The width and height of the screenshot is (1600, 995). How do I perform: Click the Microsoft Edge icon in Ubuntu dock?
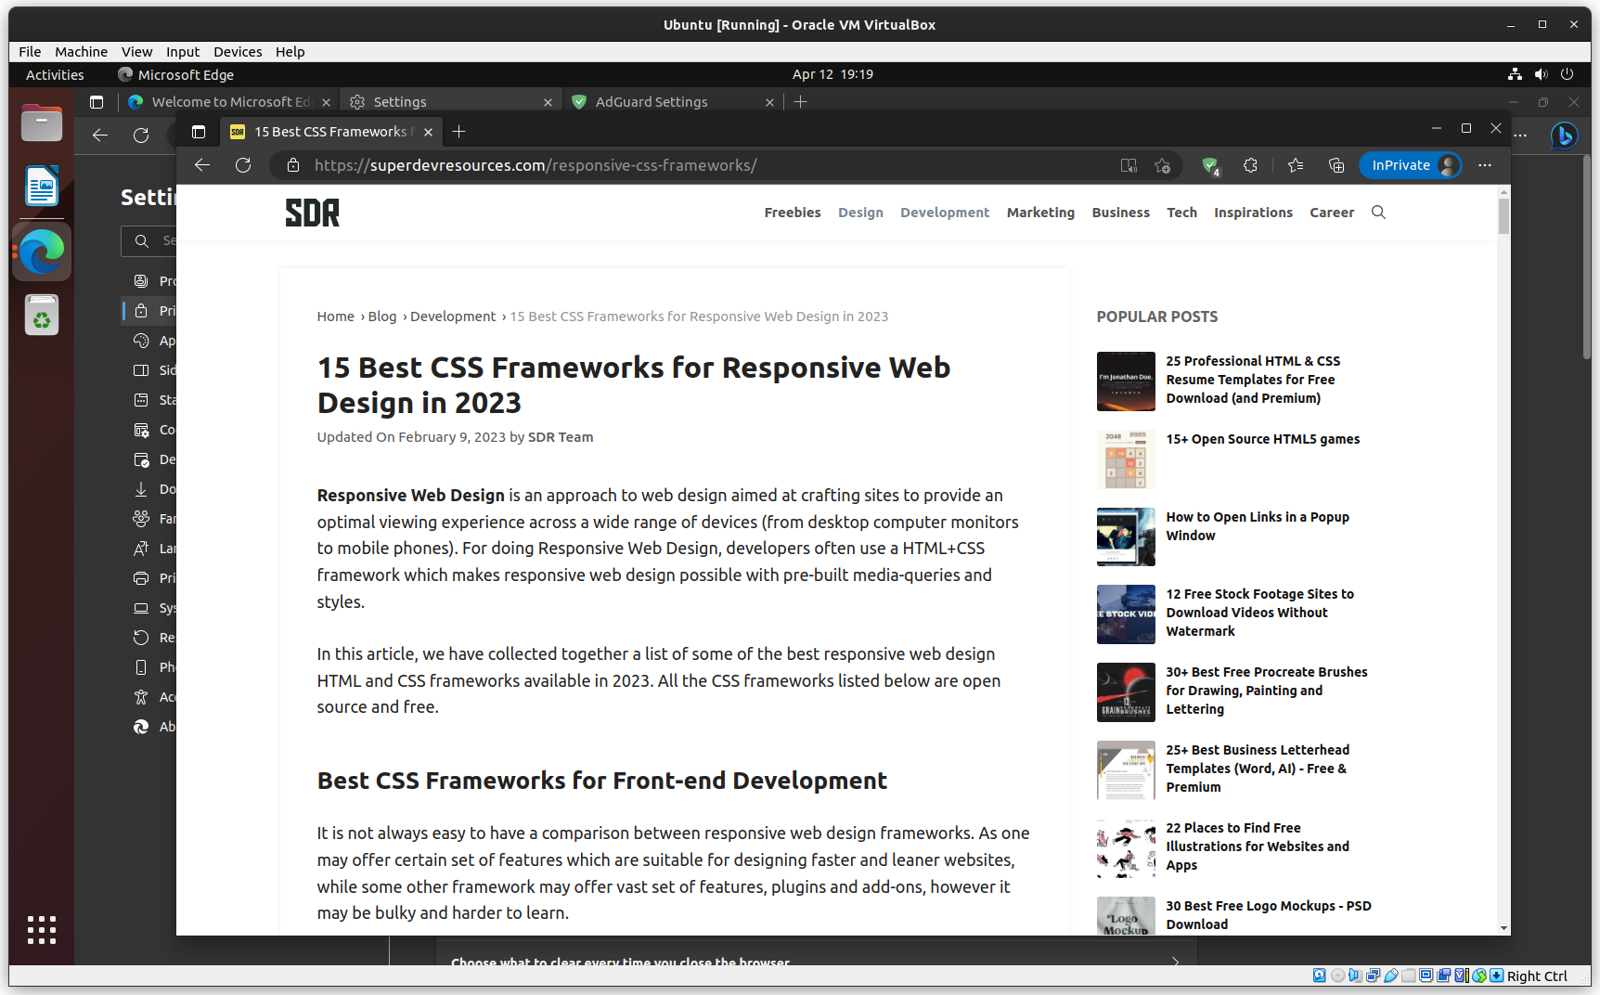[x=41, y=251]
